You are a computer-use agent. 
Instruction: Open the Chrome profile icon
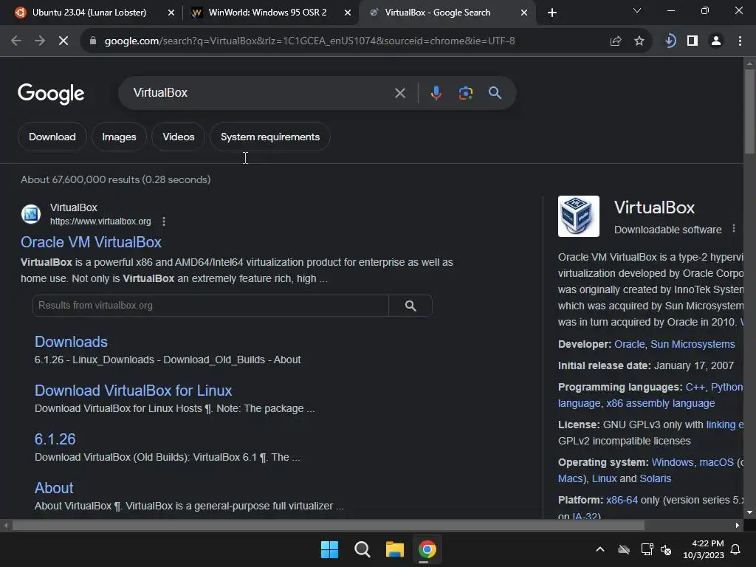point(716,41)
